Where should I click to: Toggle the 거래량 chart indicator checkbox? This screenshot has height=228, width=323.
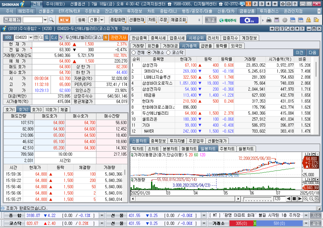pyautogui.click(x=132, y=180)
